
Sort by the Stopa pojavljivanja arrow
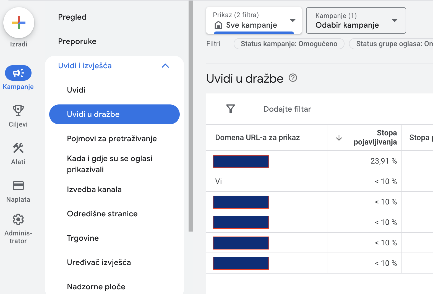pos(339,138)
